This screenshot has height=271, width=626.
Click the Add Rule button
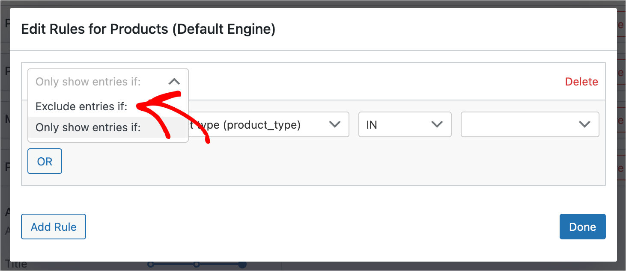pos(54,227)
